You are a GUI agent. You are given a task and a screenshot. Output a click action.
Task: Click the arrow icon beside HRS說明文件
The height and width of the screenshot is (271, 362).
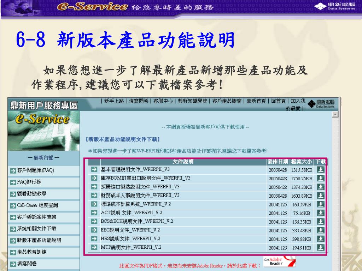pyautogui.click(x=94, y=239)
